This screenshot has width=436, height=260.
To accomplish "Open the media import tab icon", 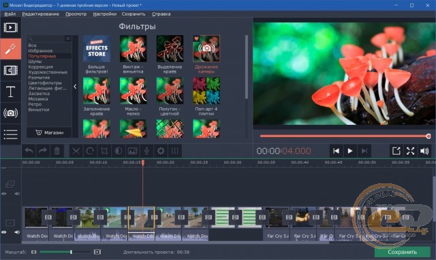I will pyautogui.click(x=11, y=27).
